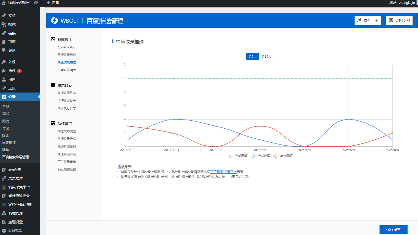Screen dimensions: 418x235
Task: Toggle 当前配额 series in chart legend
Action: [x=238, y=156]
